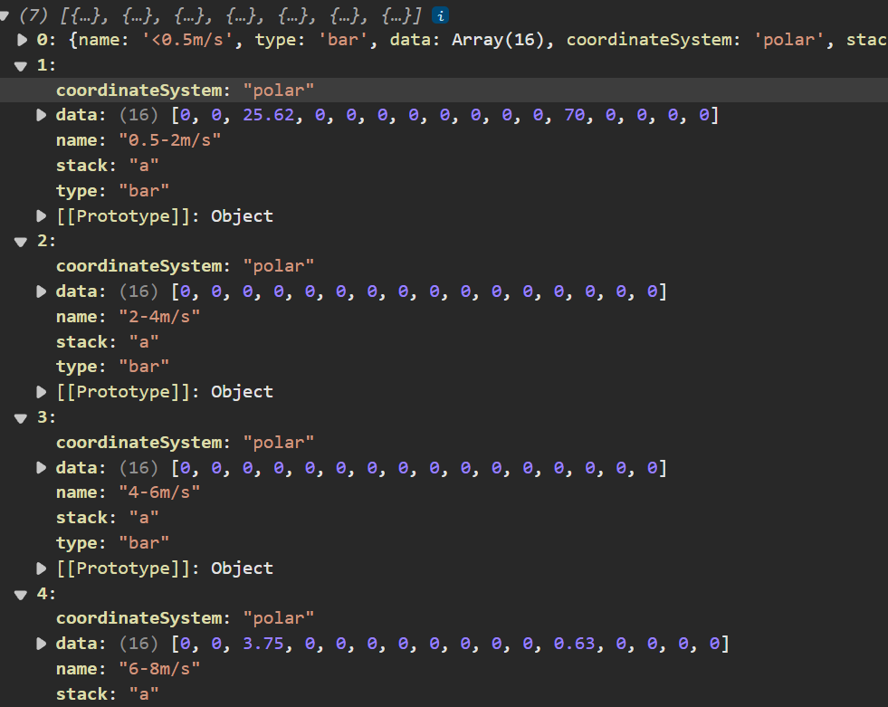This screenshot has height=707, width=888.
Task: Click the type: "bar" row under 2-4m/s
Action: [x=112, y=367]
